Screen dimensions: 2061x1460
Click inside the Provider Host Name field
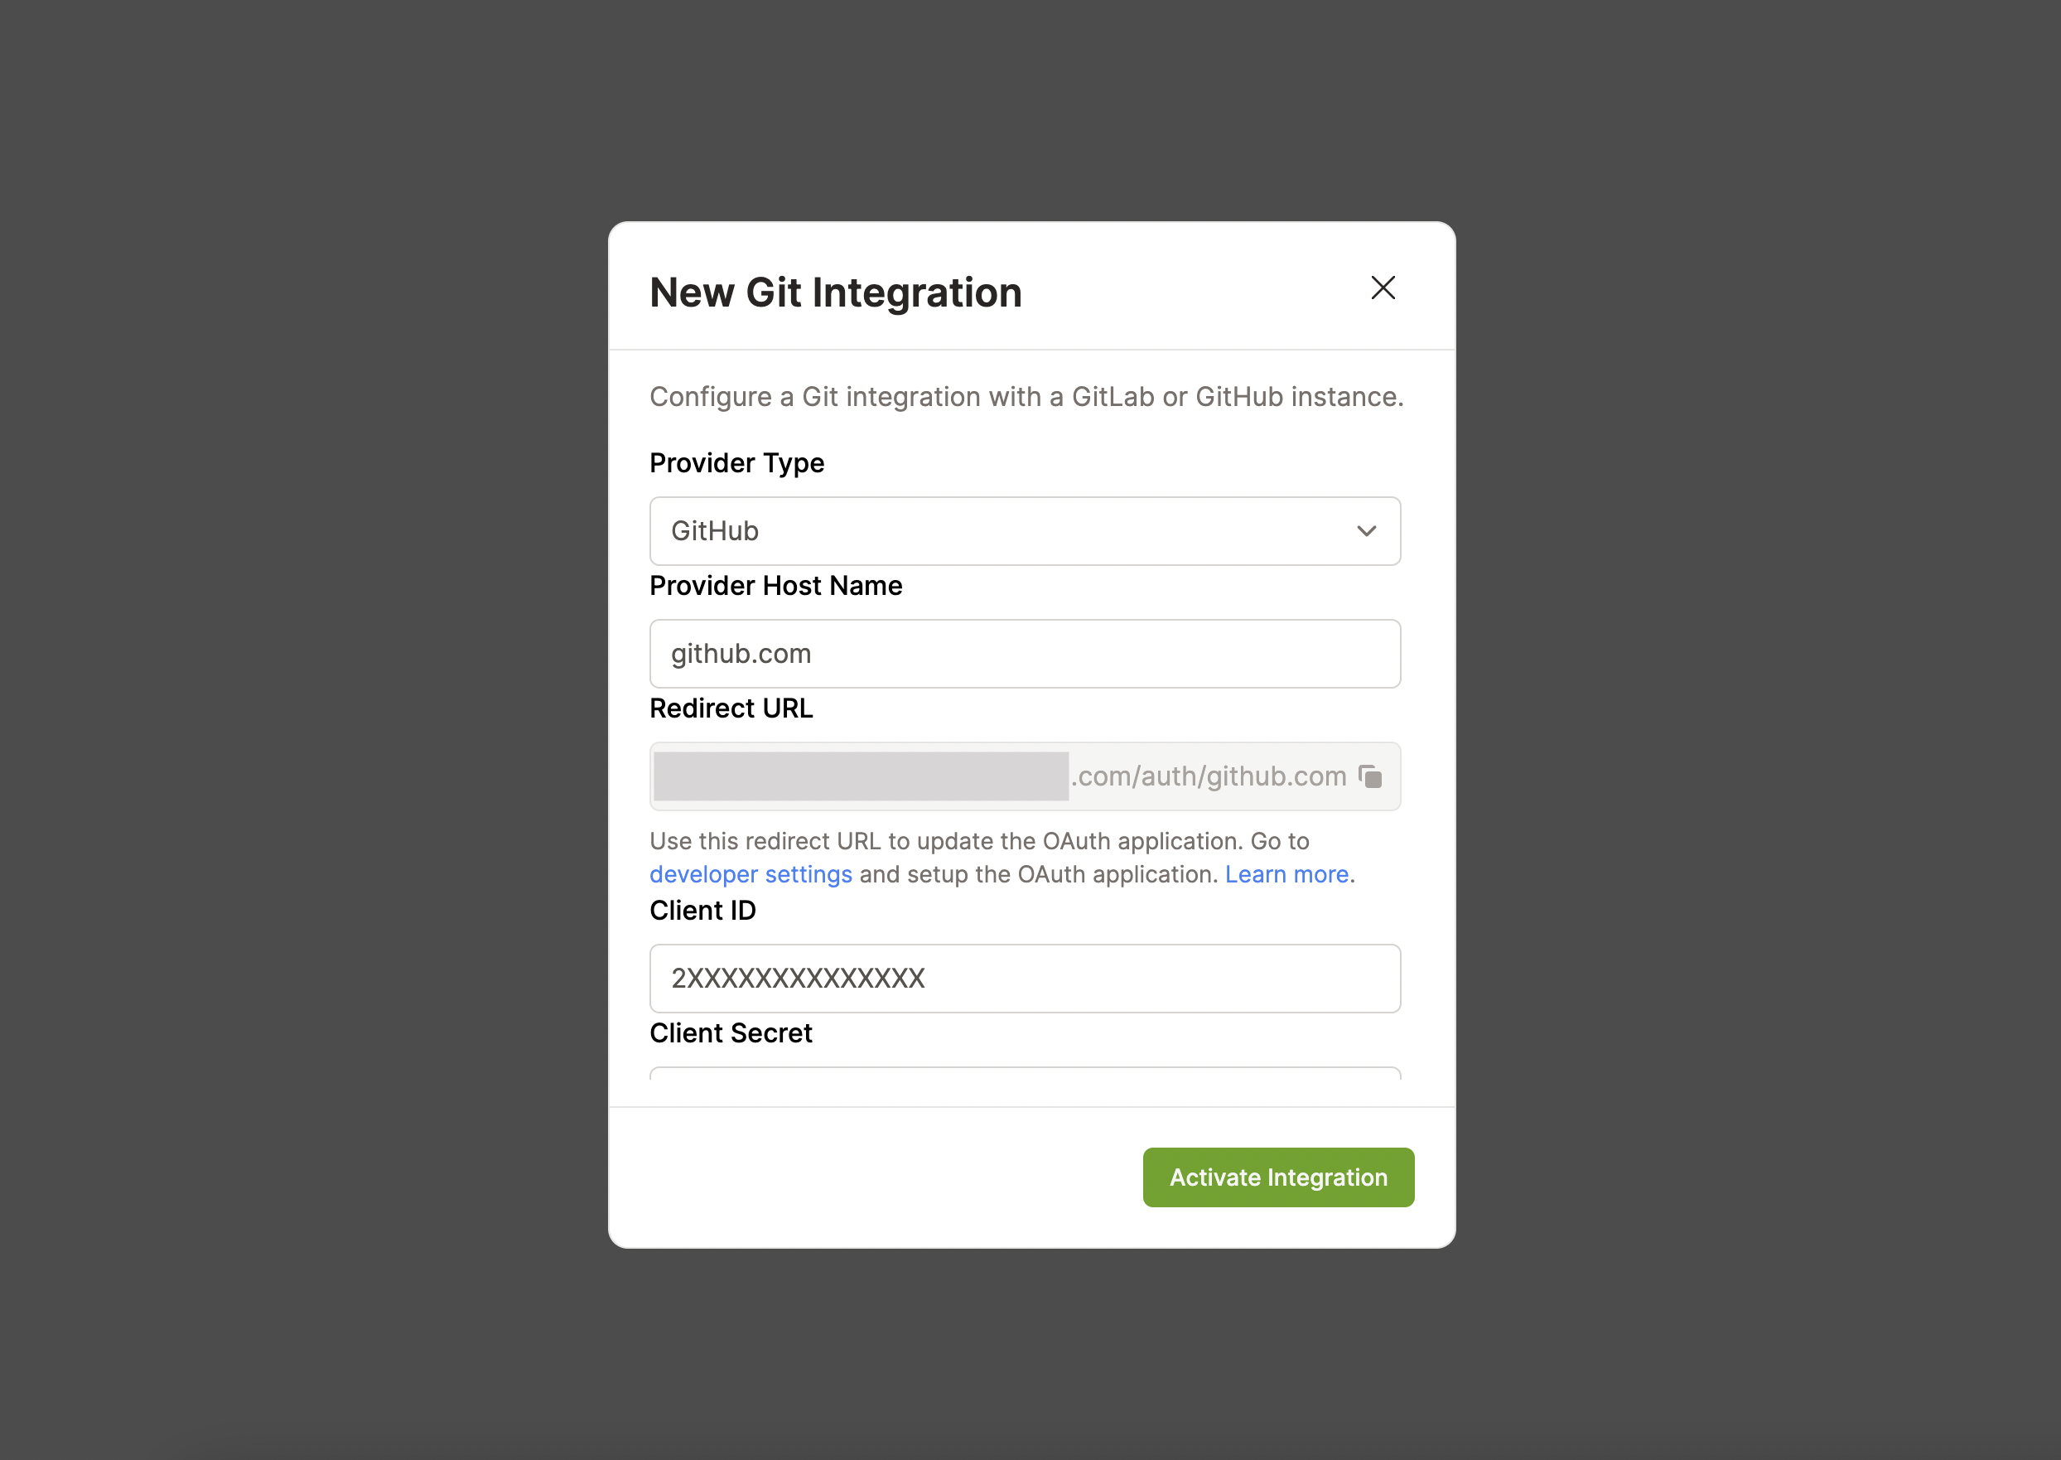coord(1025,654)
